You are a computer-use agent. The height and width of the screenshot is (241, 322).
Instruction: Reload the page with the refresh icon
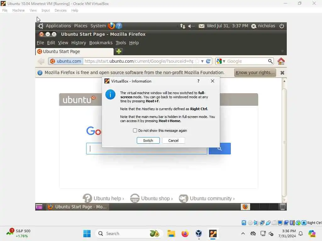(x=208, y=61)
